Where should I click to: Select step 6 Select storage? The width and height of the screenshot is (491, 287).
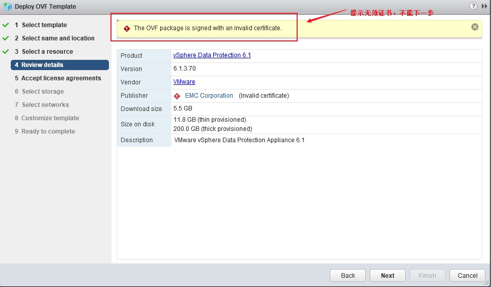point(39,92)
